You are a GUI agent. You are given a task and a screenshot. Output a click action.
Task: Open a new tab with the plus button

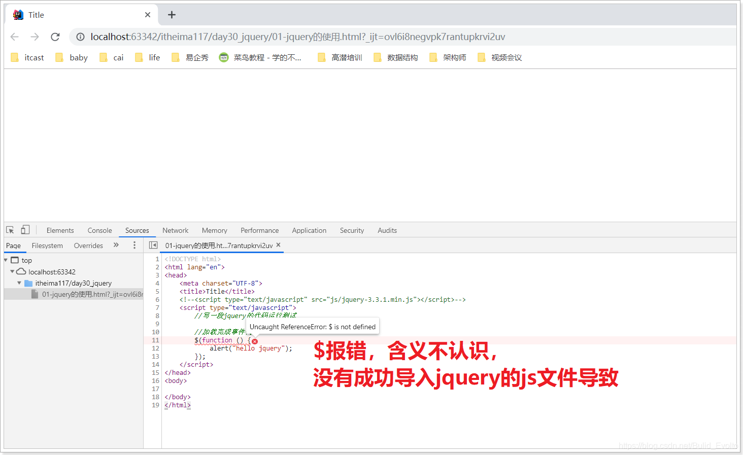point(172,15)
